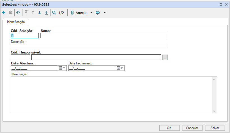Viewport: 230px width, 133px height.
Task: Go to first record arrow icon
Action: (x=26, y=13)
